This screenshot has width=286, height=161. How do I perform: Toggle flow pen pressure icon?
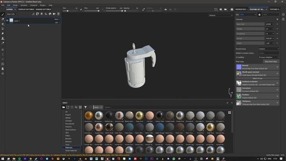pos(102,9)
